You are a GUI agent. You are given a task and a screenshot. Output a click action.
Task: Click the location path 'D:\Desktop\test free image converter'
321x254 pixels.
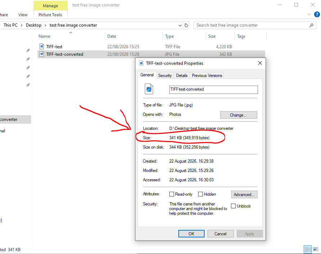(x=201, y=128)
